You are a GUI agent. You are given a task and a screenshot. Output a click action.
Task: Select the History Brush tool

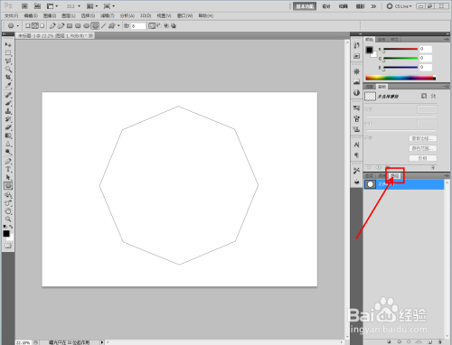(x=8, y=119)
